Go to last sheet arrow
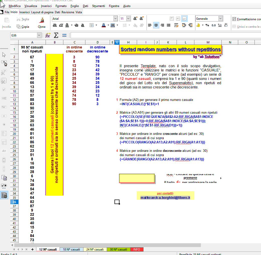Viewport: 261px width, 255px height. point(27,249)
